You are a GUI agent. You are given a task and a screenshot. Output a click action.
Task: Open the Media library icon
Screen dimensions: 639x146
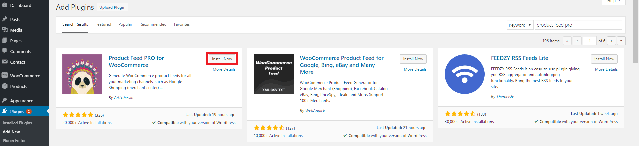(5, 30)
